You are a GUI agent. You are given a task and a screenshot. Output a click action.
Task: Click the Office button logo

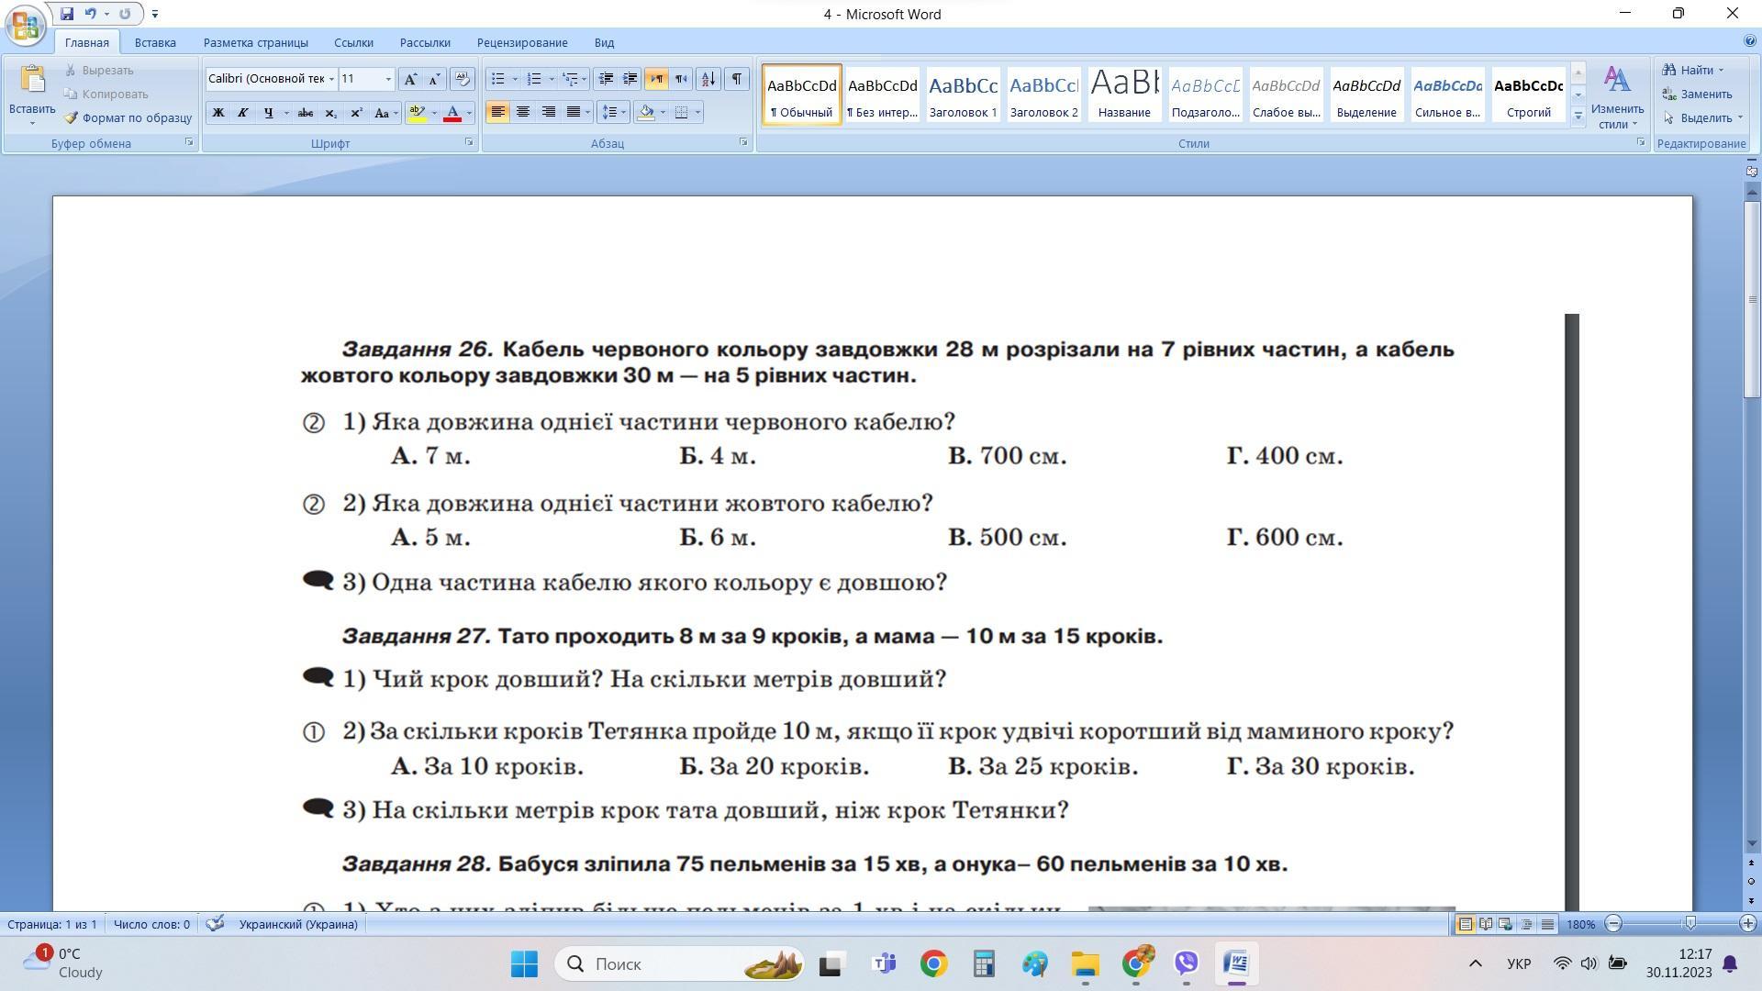(x=25, y=25)
